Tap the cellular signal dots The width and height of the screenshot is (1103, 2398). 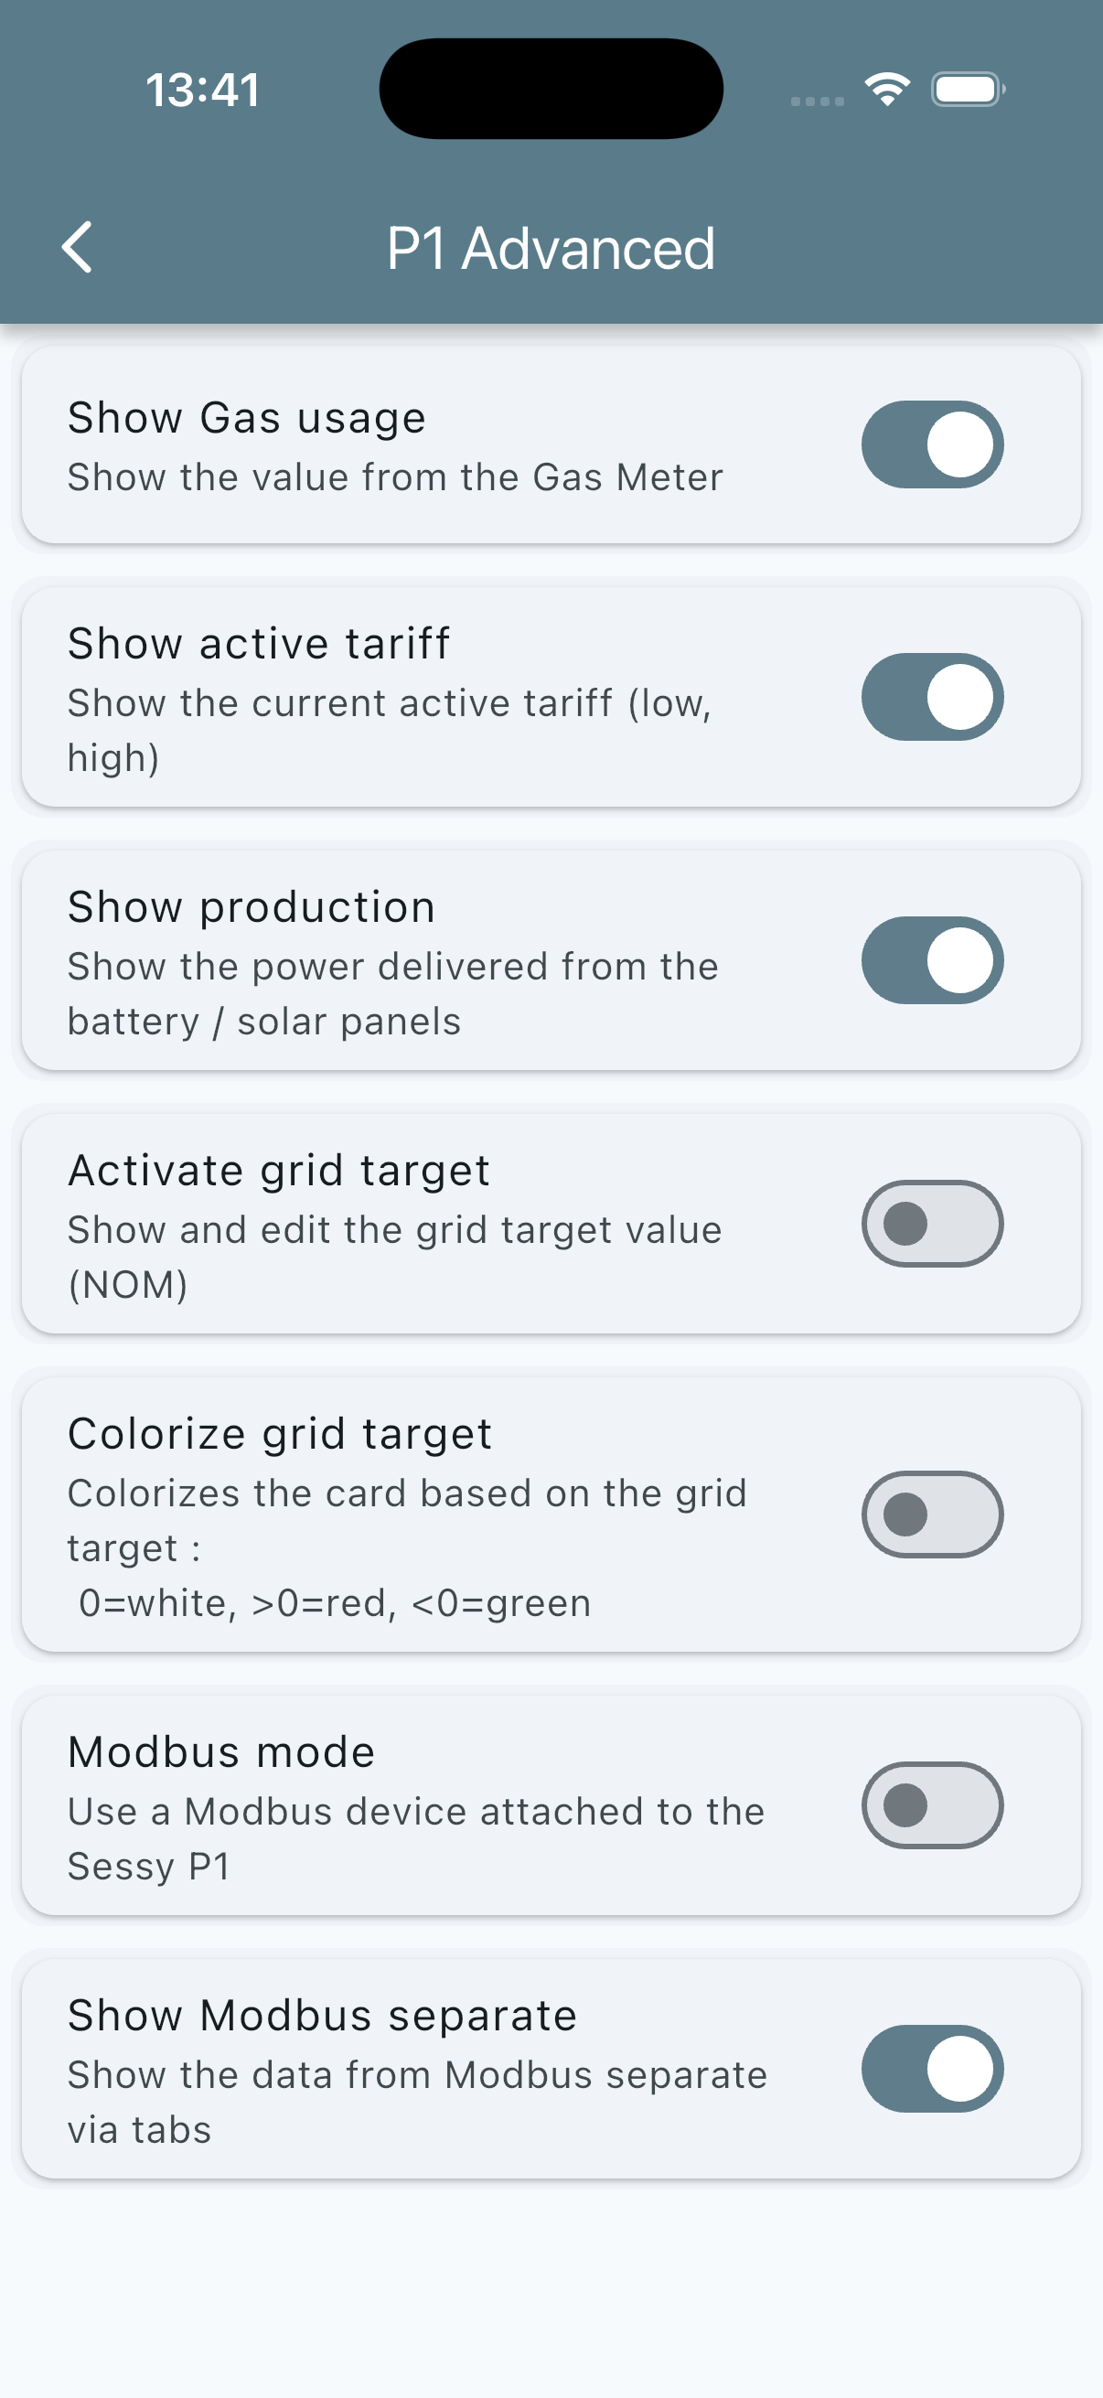point(818,101)
